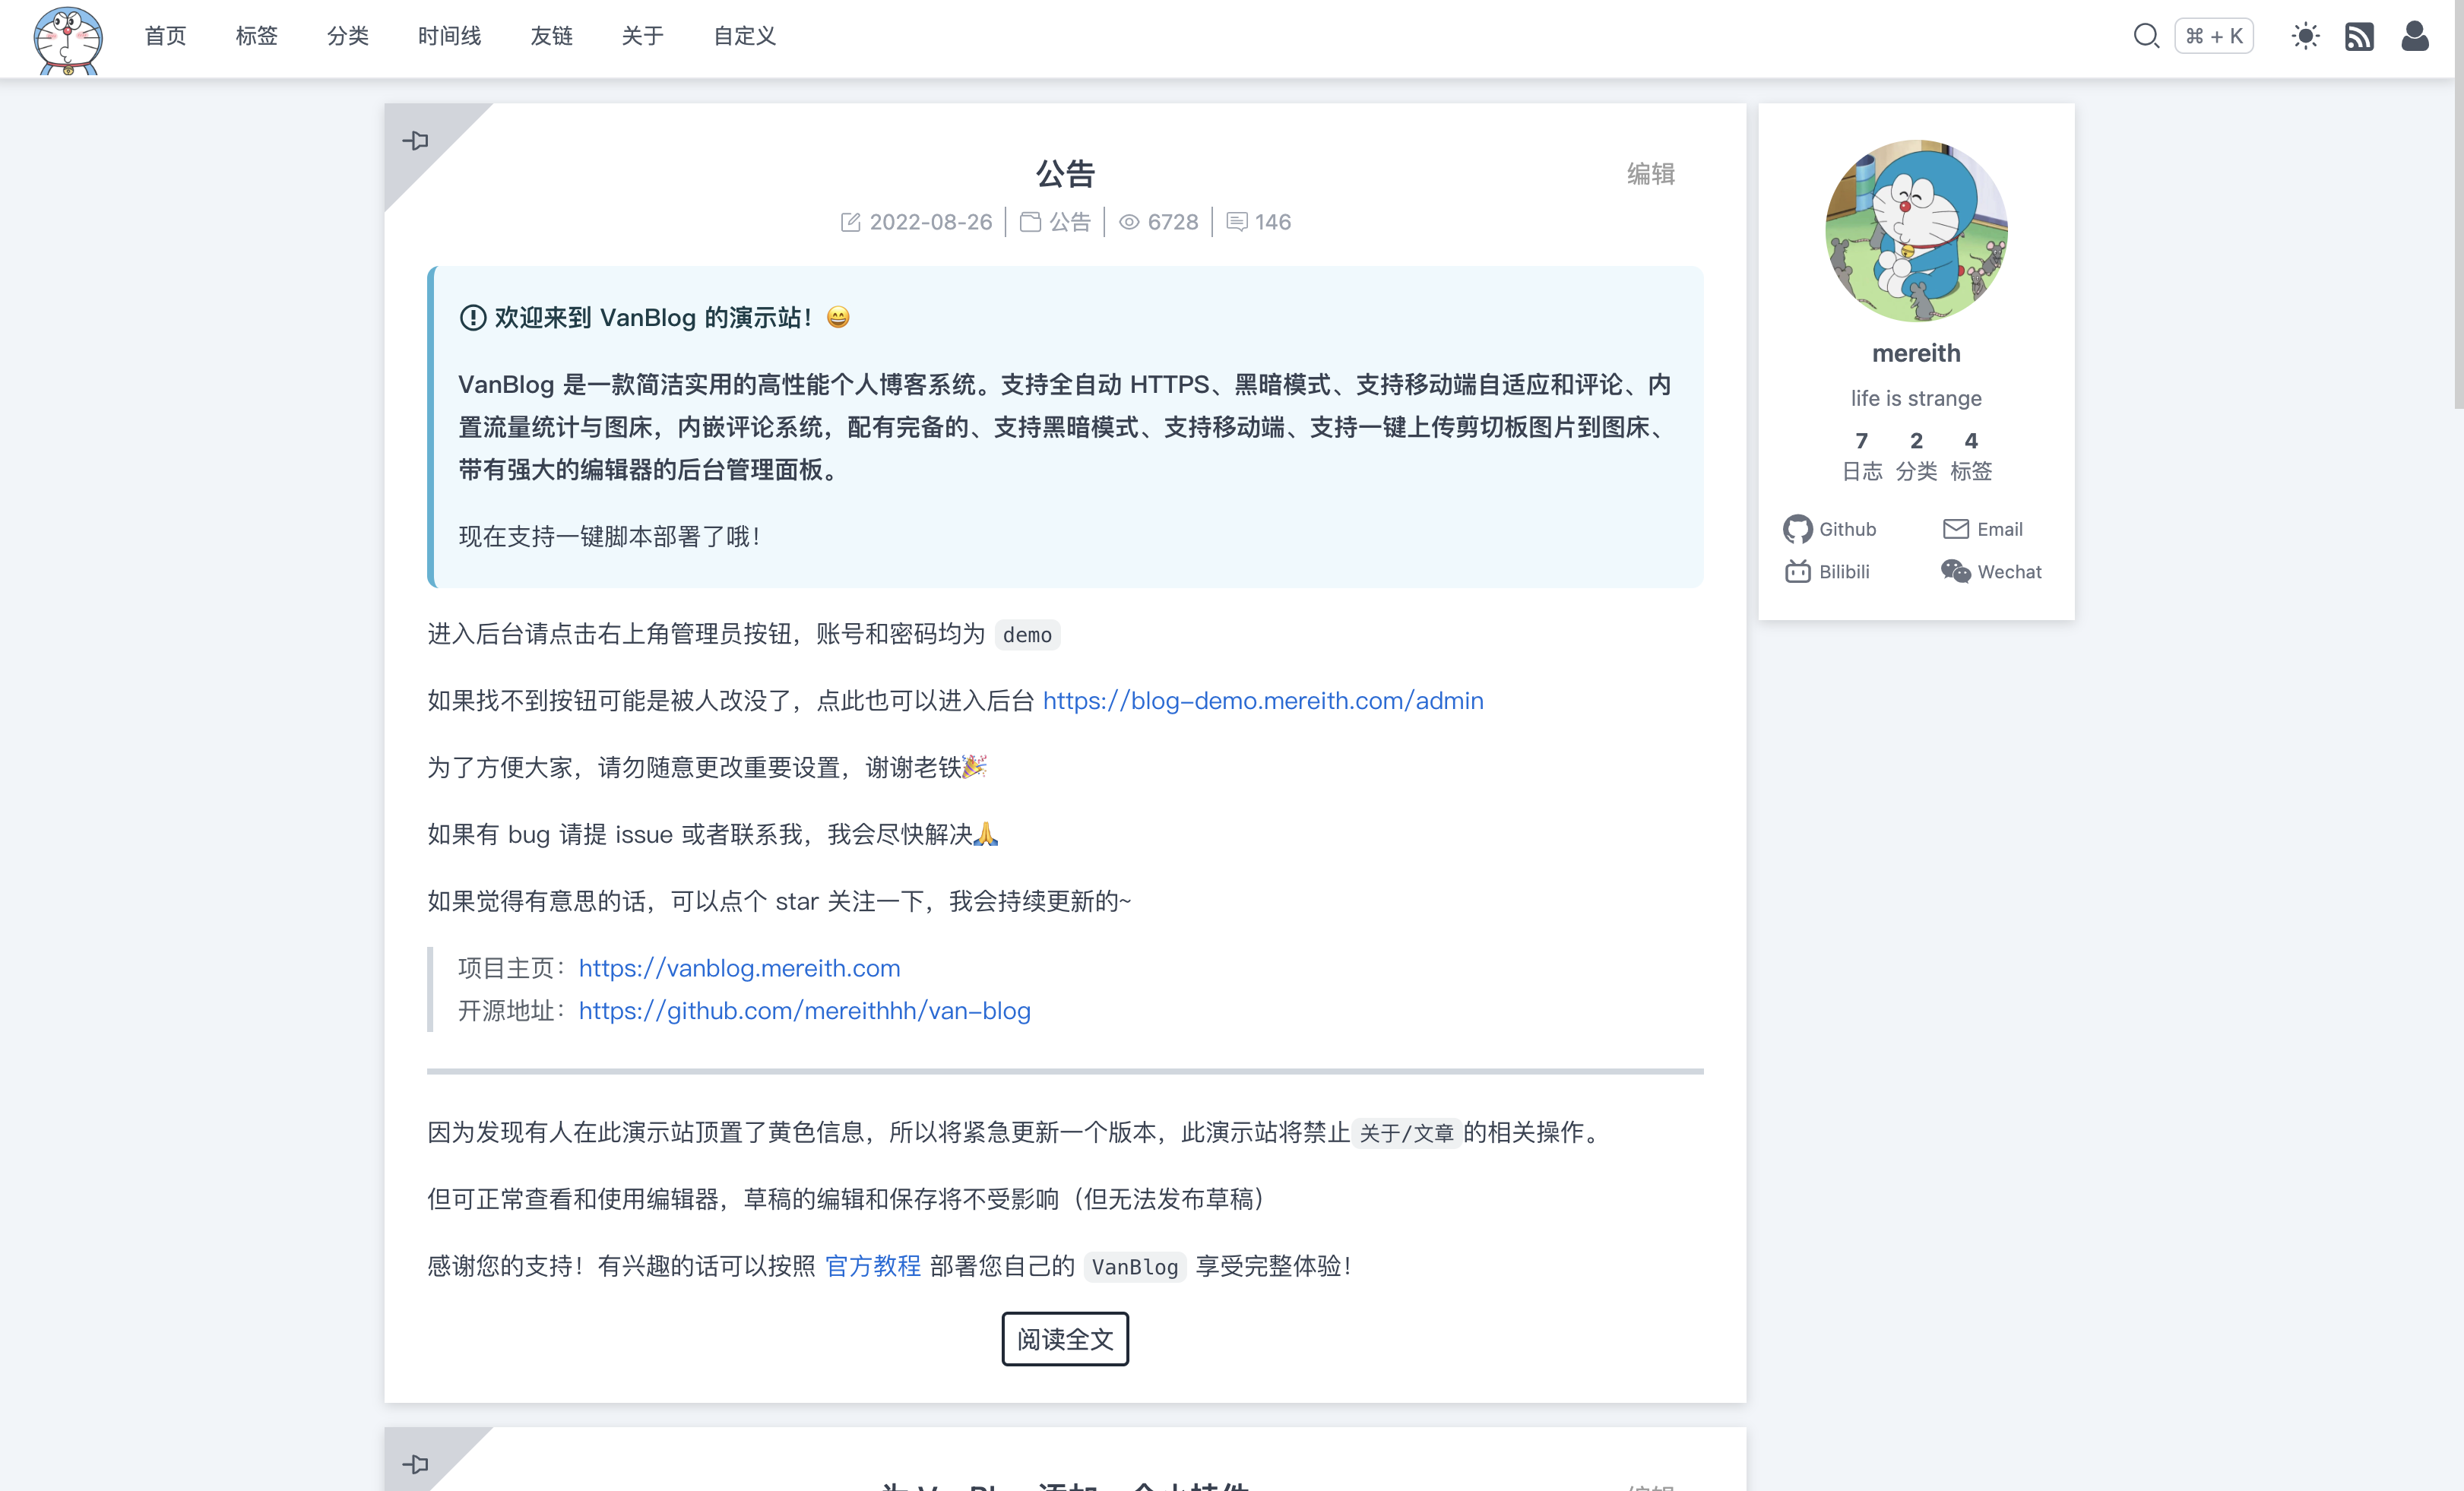Click the 编辑 link on the announcement
The height and width of the screenshot is (1491, 2464).
[1650, 173]
